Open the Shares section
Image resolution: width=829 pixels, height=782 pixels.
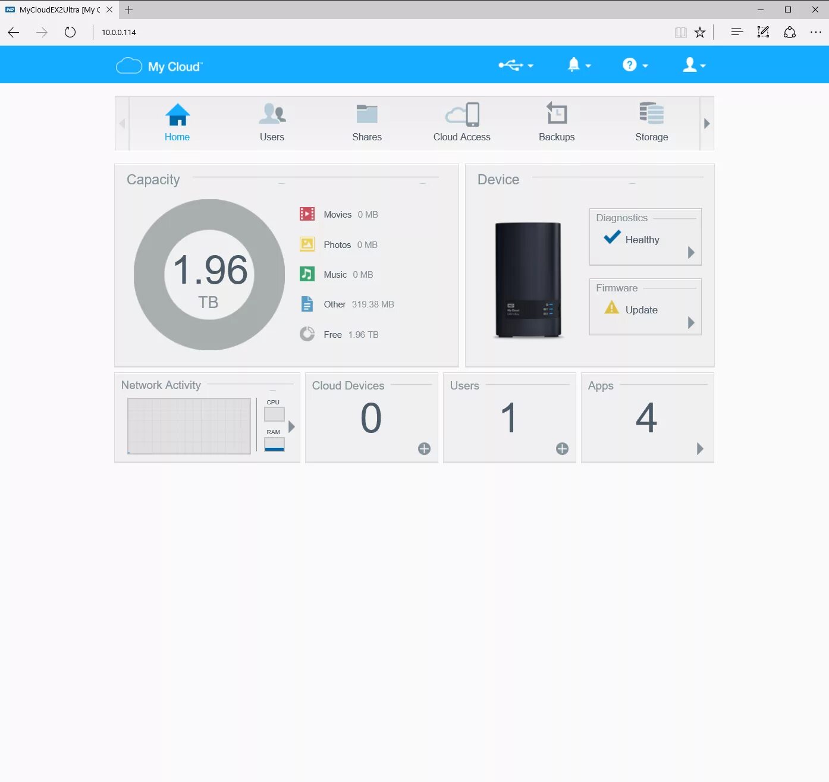click(367, 122)
